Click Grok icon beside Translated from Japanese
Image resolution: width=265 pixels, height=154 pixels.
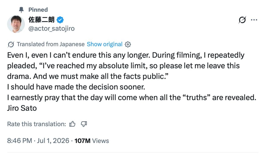11,44
